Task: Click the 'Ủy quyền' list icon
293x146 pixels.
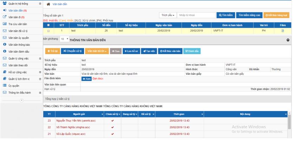Action: [x=5, y=86]
